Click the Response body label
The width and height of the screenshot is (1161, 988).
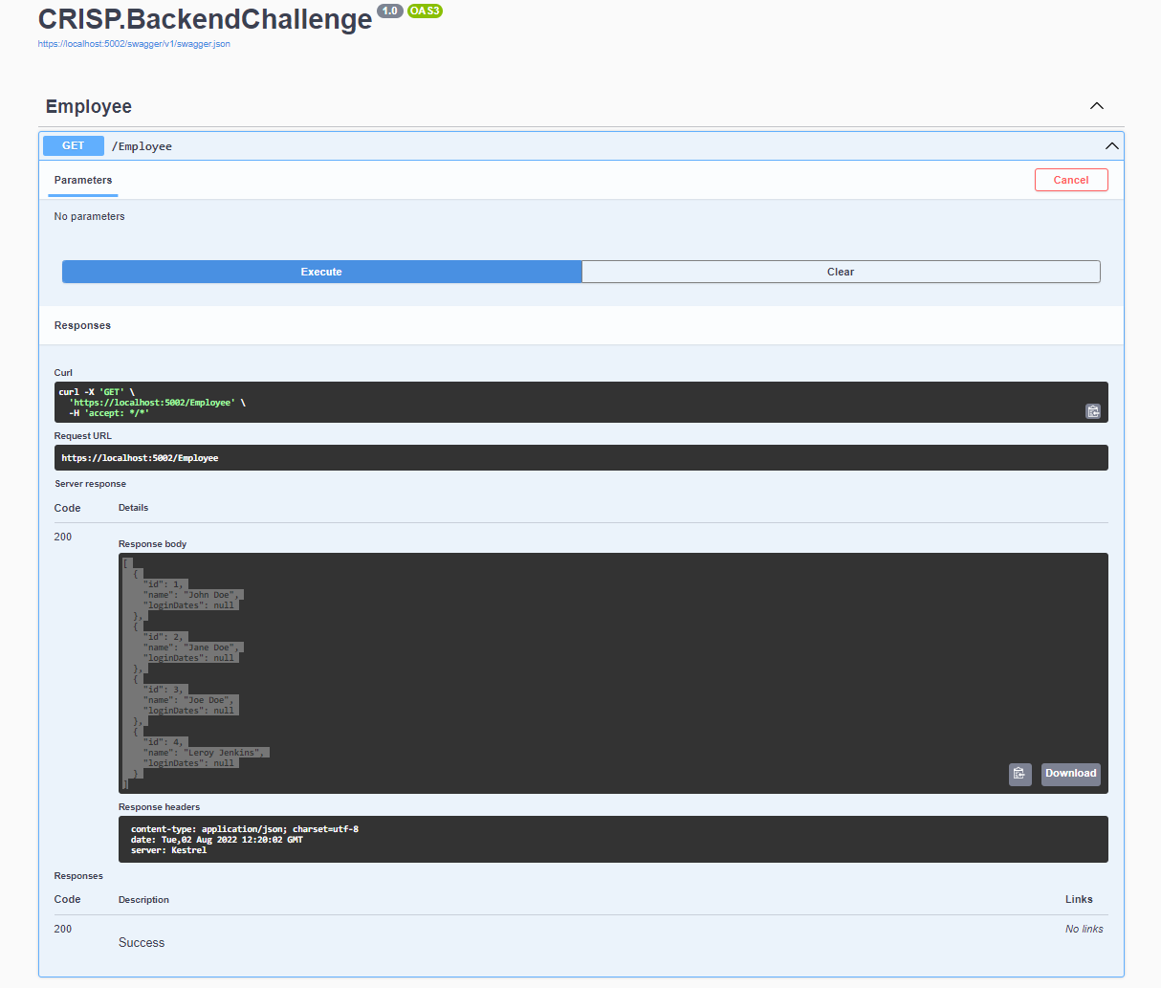coord(153,544)
